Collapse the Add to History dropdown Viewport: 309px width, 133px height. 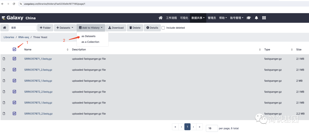[x=91, y=28]
